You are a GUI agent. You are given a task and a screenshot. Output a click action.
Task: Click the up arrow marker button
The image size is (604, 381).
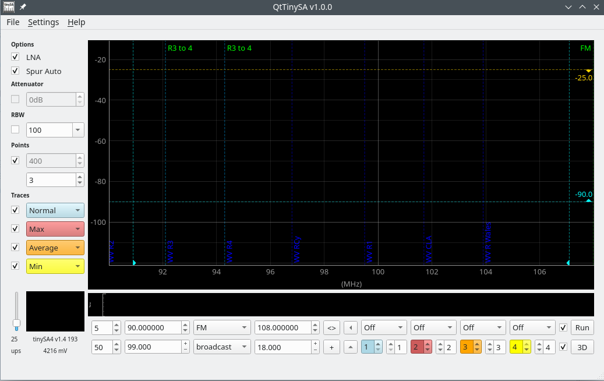click(x=350, y=347)
